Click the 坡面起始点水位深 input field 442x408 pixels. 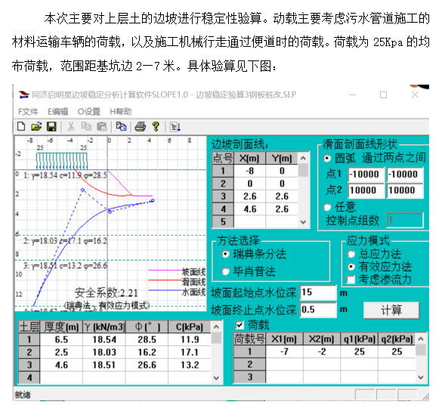coord(318,292)
